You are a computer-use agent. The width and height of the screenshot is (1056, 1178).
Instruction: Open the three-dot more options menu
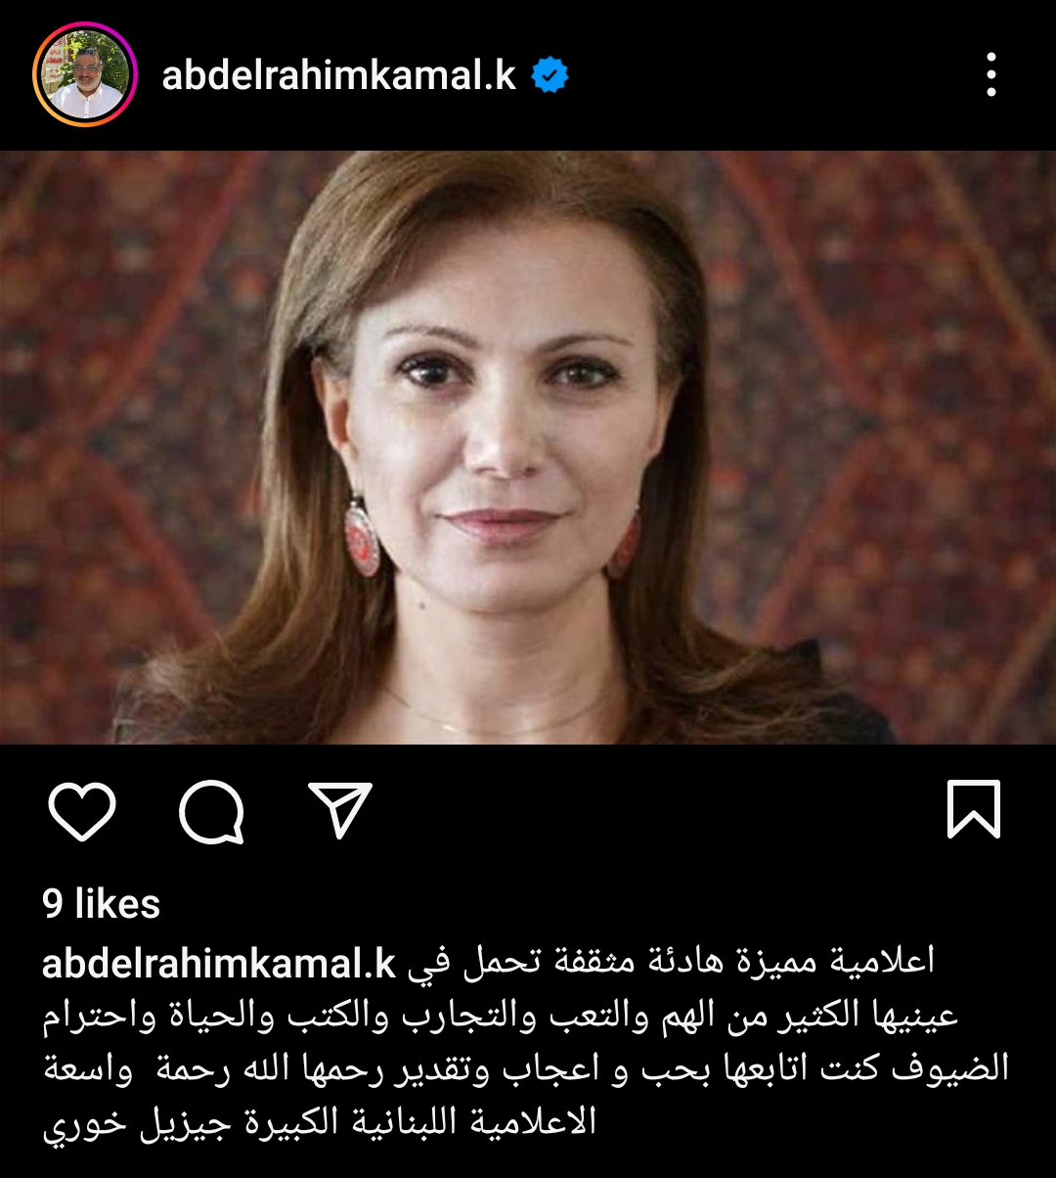click(991, 74)
